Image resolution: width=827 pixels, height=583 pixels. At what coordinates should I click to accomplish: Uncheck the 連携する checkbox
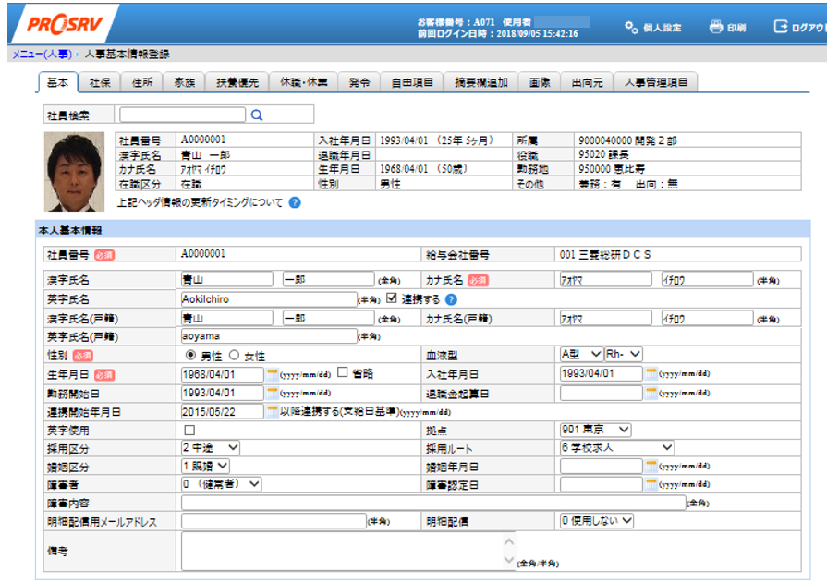[392, 298]
